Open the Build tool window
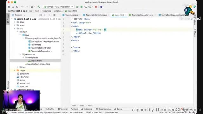 click(x=74, y=109)
